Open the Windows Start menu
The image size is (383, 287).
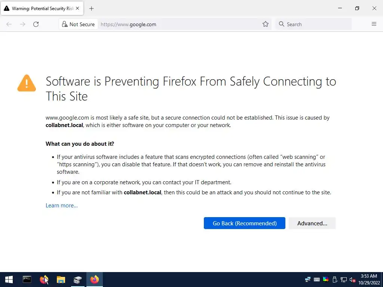(x=9, y=279)
